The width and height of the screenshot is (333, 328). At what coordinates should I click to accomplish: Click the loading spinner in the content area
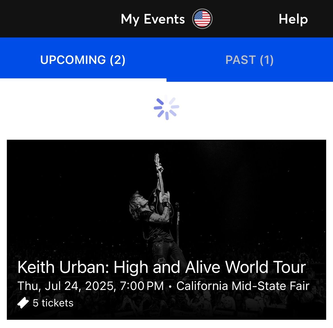coord(166,107)
